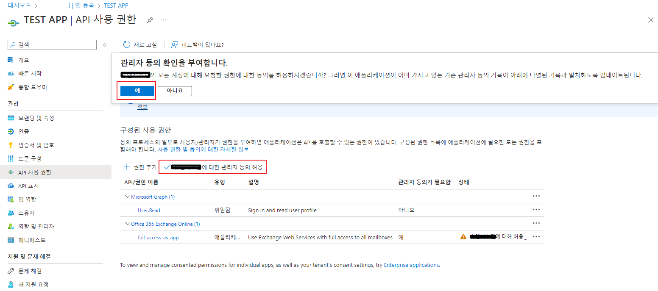Click the 새 지원 요청 person icon
Viewport: 658px width, 291px height.
point(11,284)
